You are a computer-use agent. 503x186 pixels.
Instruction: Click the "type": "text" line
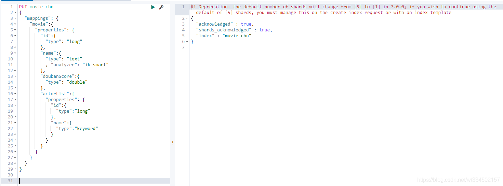(x=64, y=59)
